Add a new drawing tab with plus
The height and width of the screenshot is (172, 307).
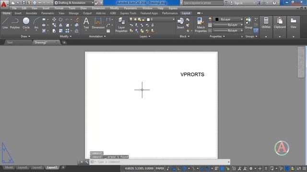(64, 43)
